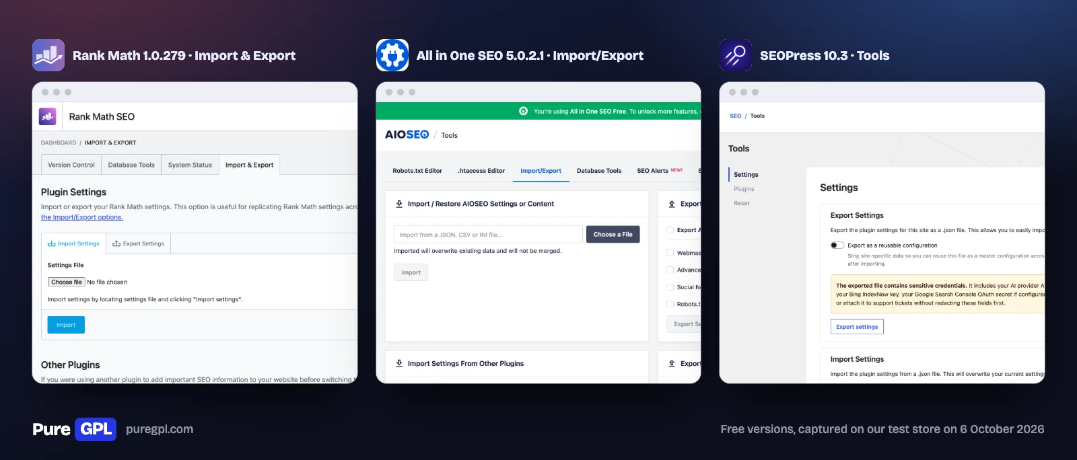Click Export Settings button in AIOSEO export panel
The image size is (1077, 460).
[x=684, y=324]
